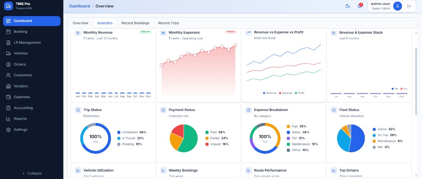Click the Trip Status pie icon
The width and height of the screenshot is (422, 179).
[x=78, y=110]
